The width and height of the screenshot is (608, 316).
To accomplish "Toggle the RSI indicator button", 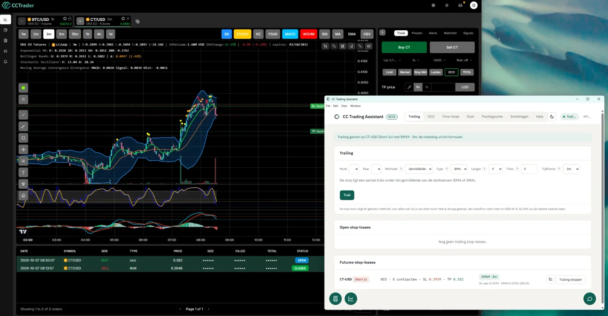I will [x=325, y=34].
